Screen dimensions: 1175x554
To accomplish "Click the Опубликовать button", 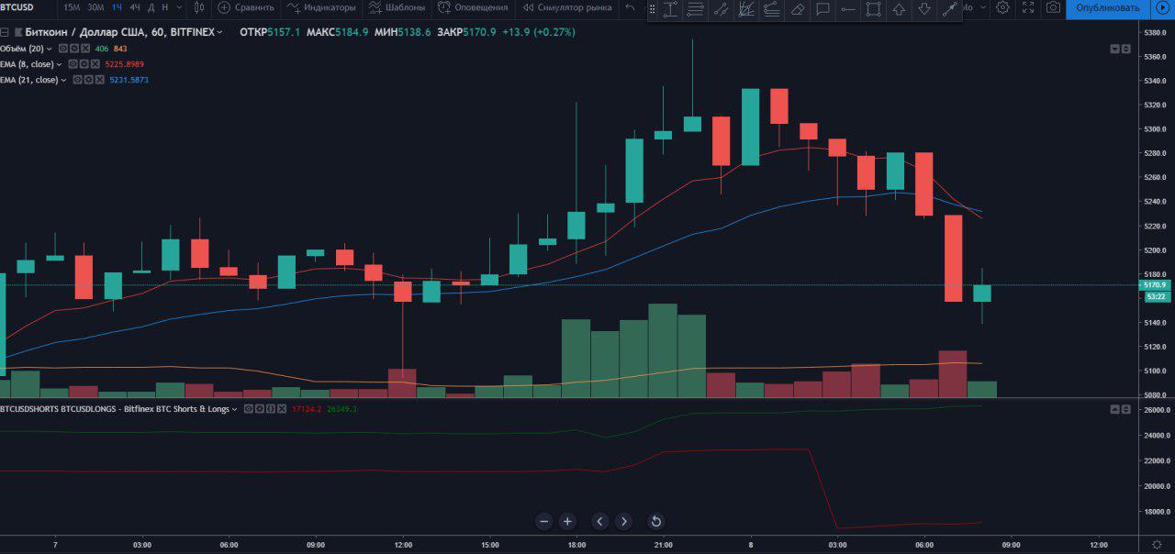I will point(1107,7).
